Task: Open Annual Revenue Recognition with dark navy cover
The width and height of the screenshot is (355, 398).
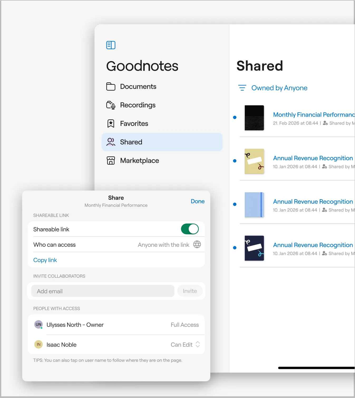Action: pos(313,245)
